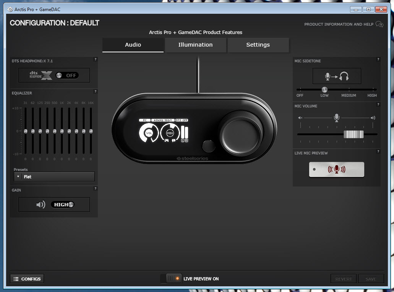Viewport: 394px width, 292px height.
Task: Click the Arctis Pro title bar app icon
Action: point(10,9)
